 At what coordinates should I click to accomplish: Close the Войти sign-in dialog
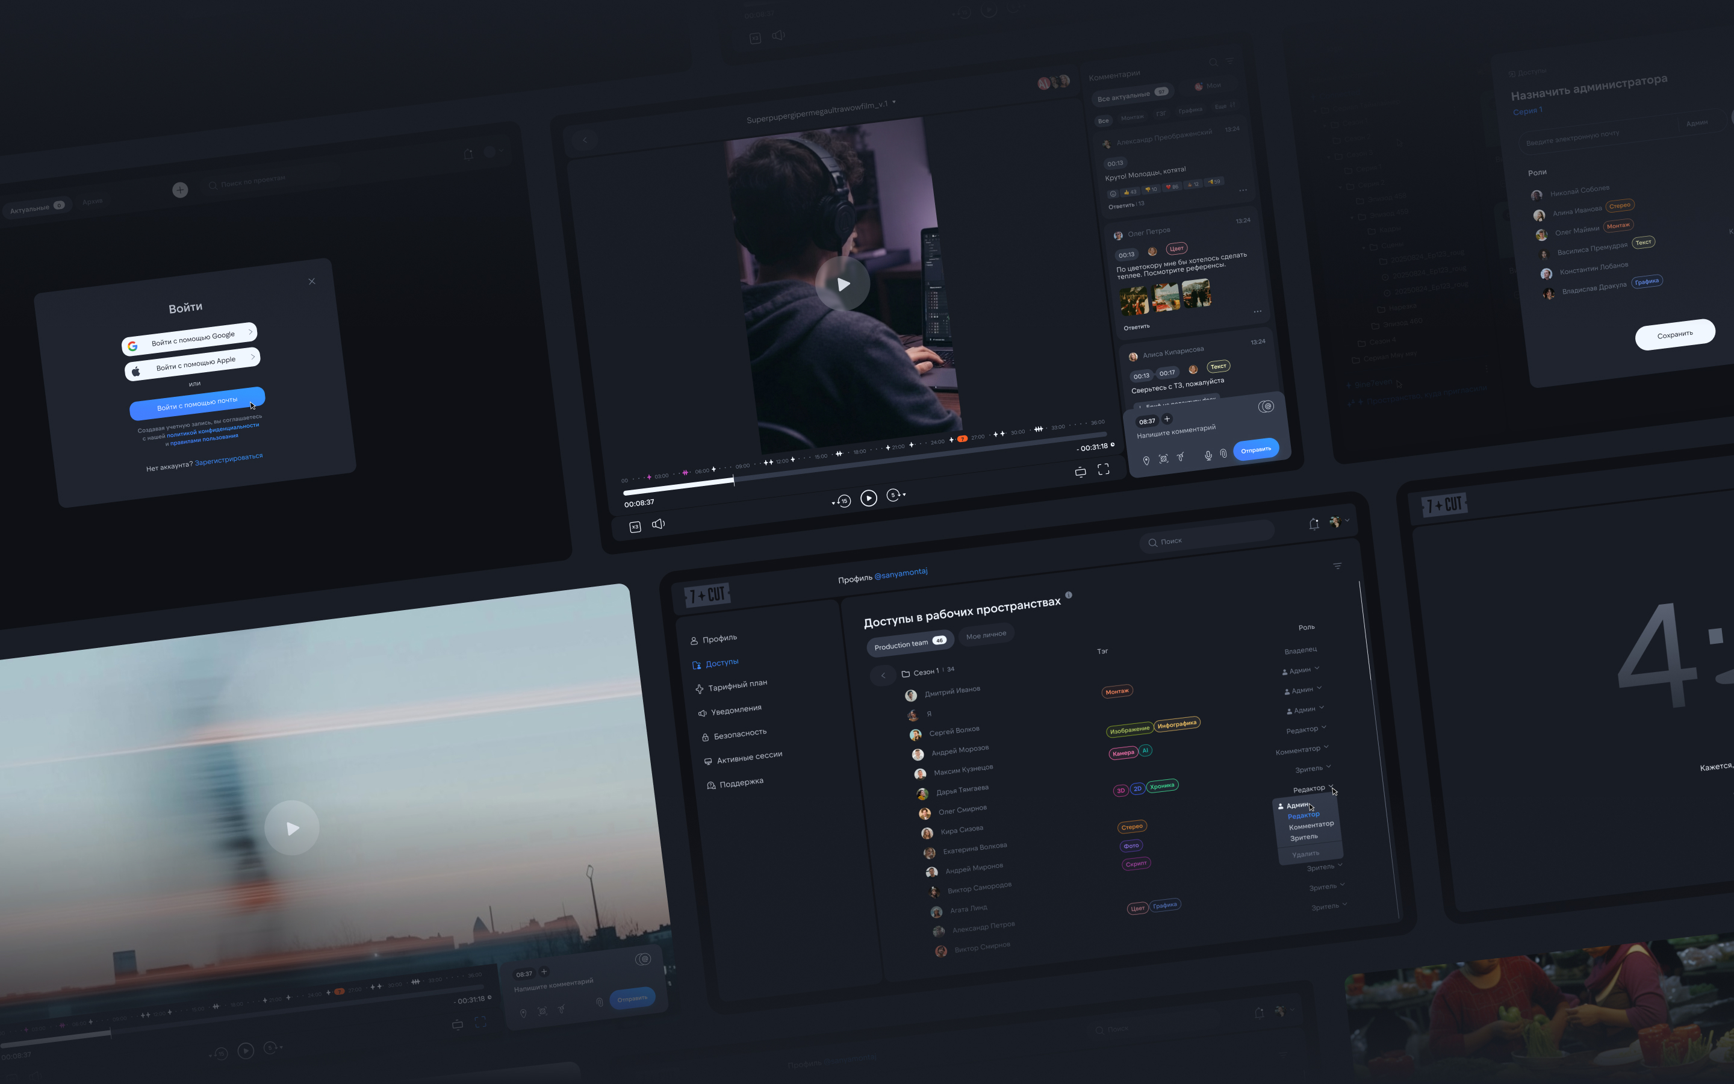[312, 281]
